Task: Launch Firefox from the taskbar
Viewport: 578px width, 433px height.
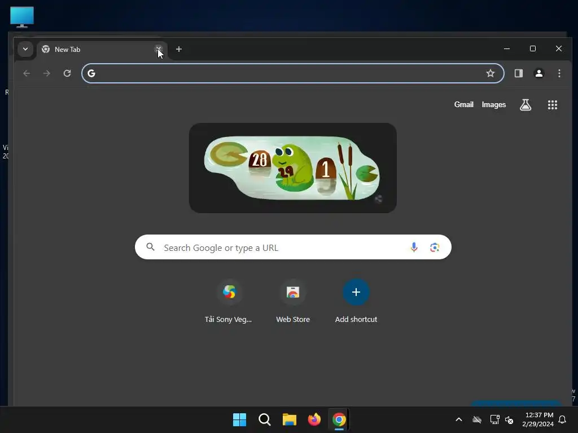Action: click(x=314, y=419)
